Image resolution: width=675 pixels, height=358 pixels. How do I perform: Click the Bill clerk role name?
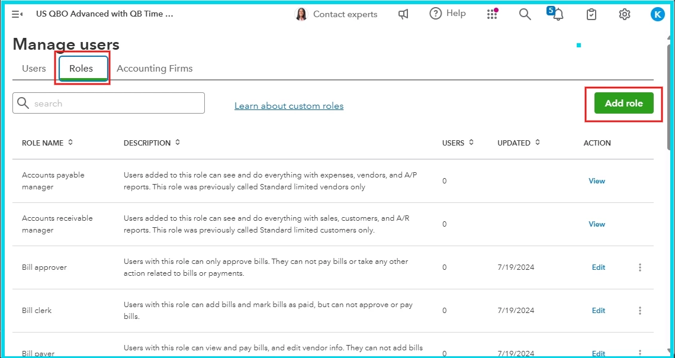[37, 310]
